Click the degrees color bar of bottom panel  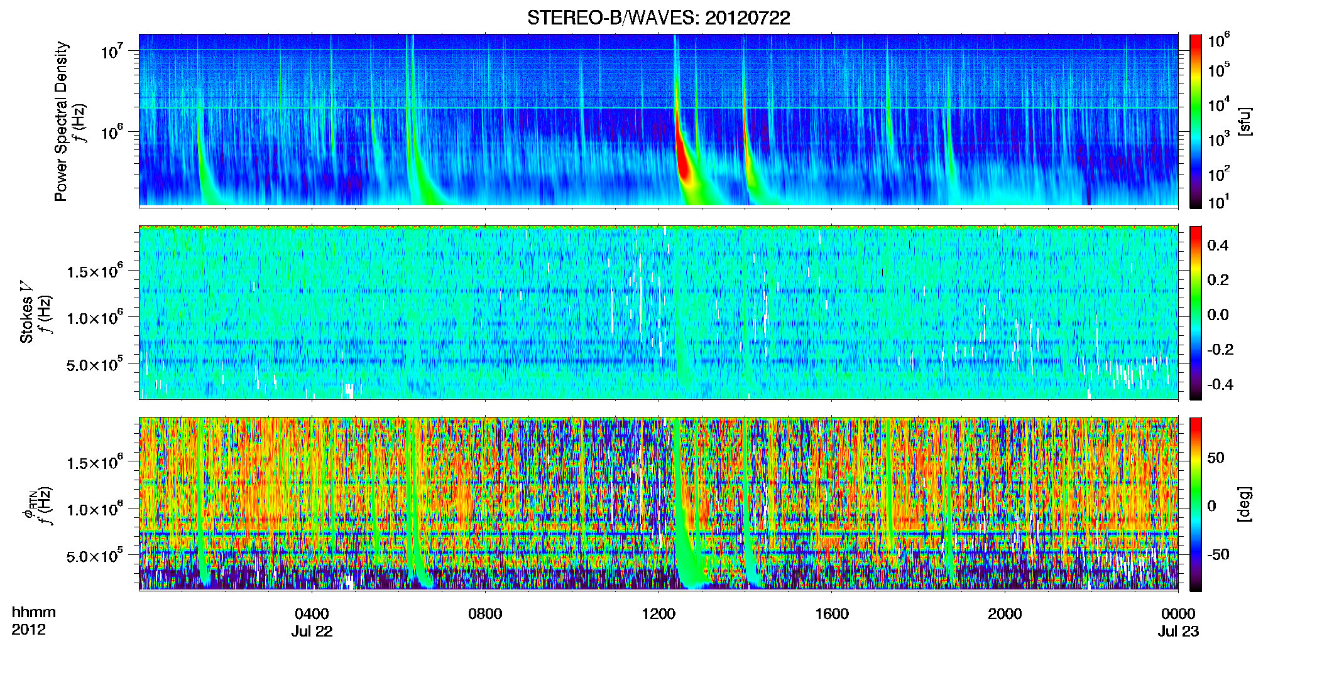pyautogui.click(x=1195, y=504)
